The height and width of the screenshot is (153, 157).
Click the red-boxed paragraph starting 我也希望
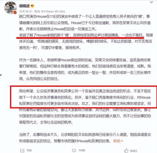(85, 97)
